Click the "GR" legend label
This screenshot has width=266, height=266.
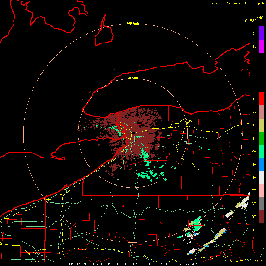click(x=254, y=112)
